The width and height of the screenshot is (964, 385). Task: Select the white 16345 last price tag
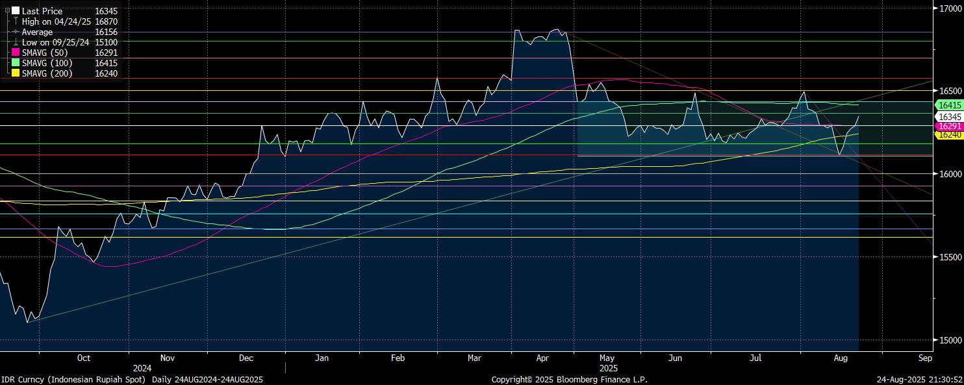click(950, 116)
